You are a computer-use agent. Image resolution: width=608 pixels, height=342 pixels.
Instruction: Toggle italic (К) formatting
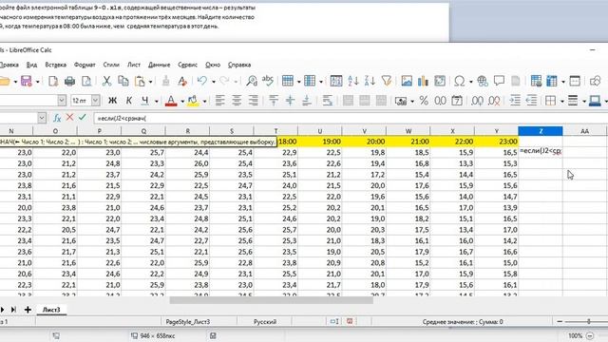129,101
